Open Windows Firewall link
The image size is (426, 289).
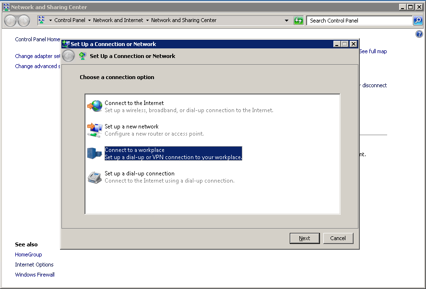point(35,275)
